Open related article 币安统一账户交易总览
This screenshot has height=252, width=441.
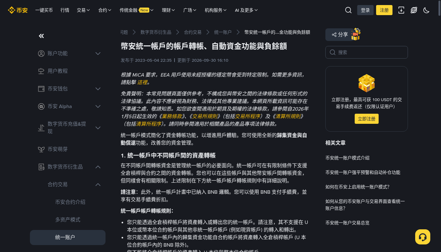click(x=347, y=223)
